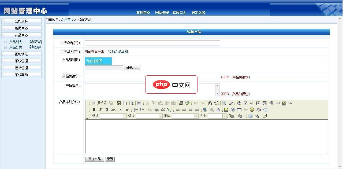Insert a textarea field icon

264,103
